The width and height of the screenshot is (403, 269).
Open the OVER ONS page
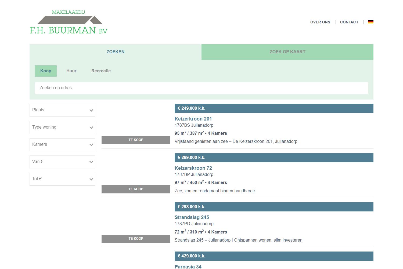[320, 22]
